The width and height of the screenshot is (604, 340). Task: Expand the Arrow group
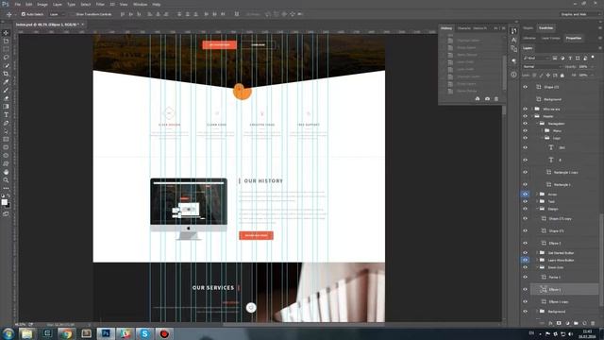(x=537, y=195)
